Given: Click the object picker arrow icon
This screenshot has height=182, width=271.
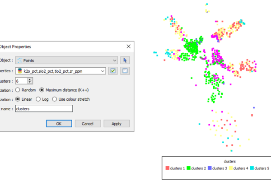Looking at the screenshot, I should point(126,60).
